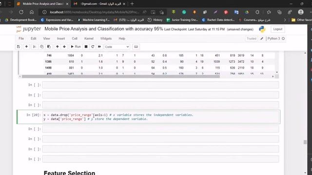The height and width of the screenshot is (175, 312).
Task: Open the Widgets menu
Action: click(x=106, y=38)
